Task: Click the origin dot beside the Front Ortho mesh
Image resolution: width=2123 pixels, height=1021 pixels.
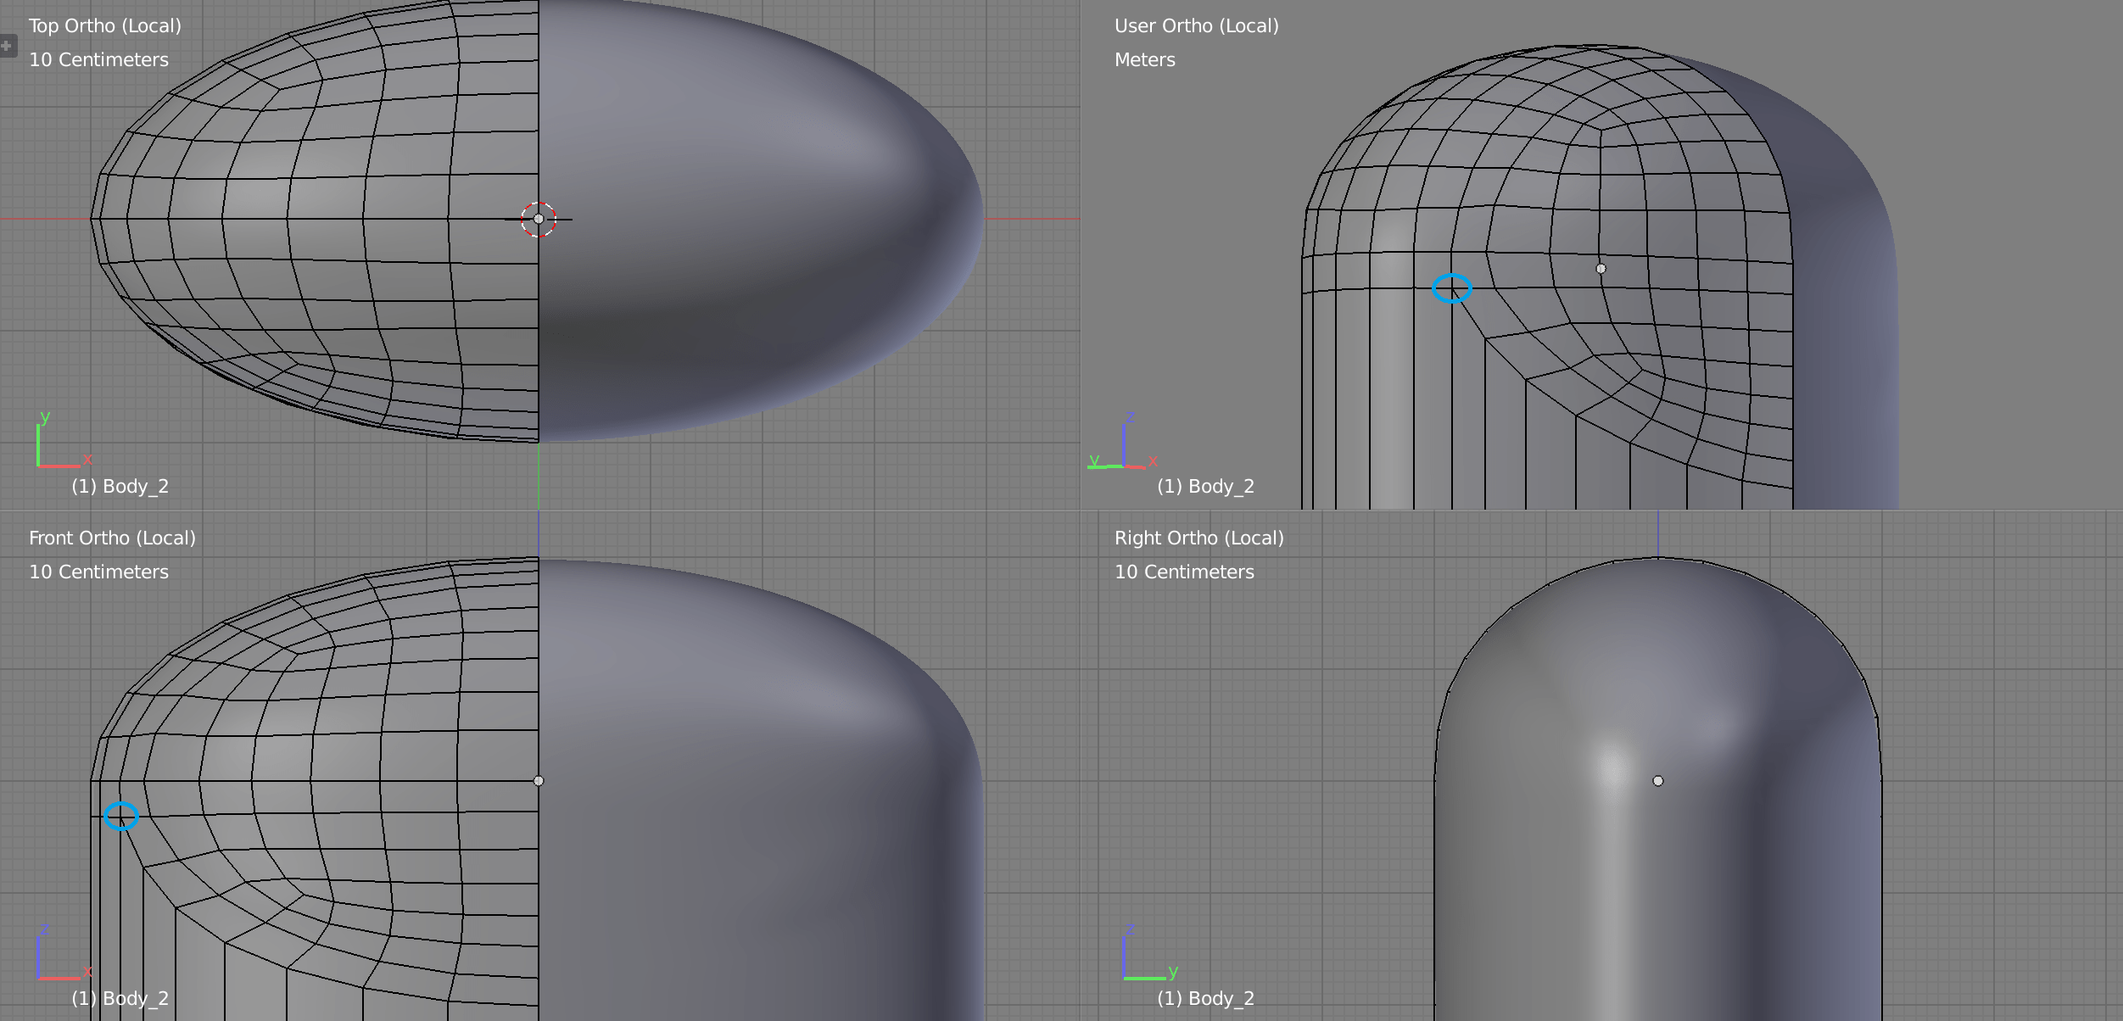Action: pos(538,781)
